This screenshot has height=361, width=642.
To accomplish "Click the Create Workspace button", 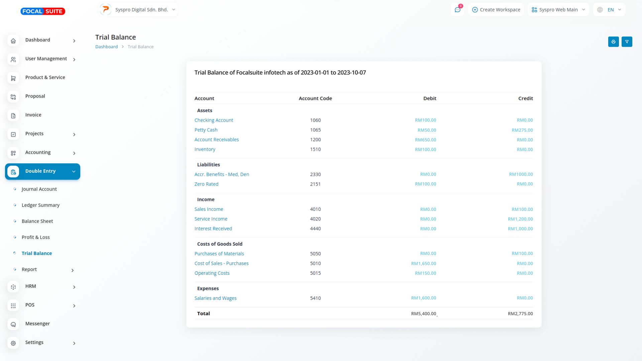I will point(496,10).
